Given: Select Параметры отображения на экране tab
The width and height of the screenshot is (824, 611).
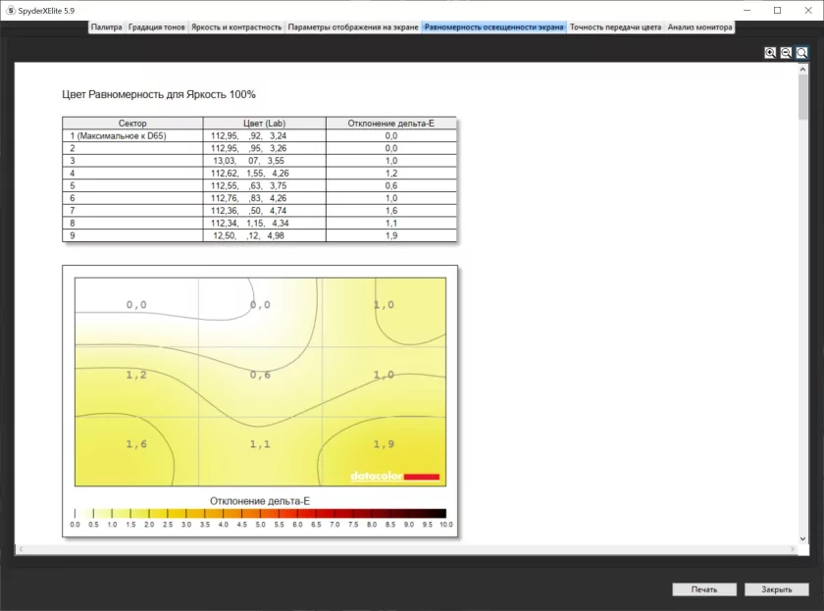Looking at the screenshot, I should (x=353, y=26).
